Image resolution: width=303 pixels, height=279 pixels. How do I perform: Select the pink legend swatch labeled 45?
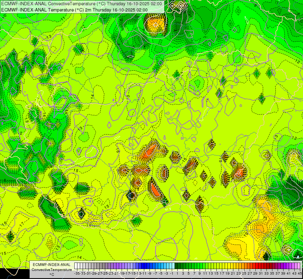(x=299, y=266)
